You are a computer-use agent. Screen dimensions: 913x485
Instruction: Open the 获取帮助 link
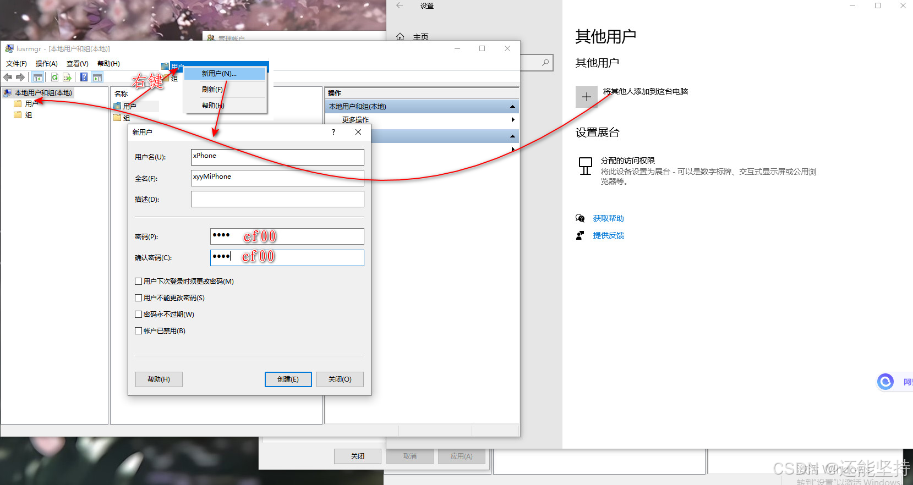(608, 218)
